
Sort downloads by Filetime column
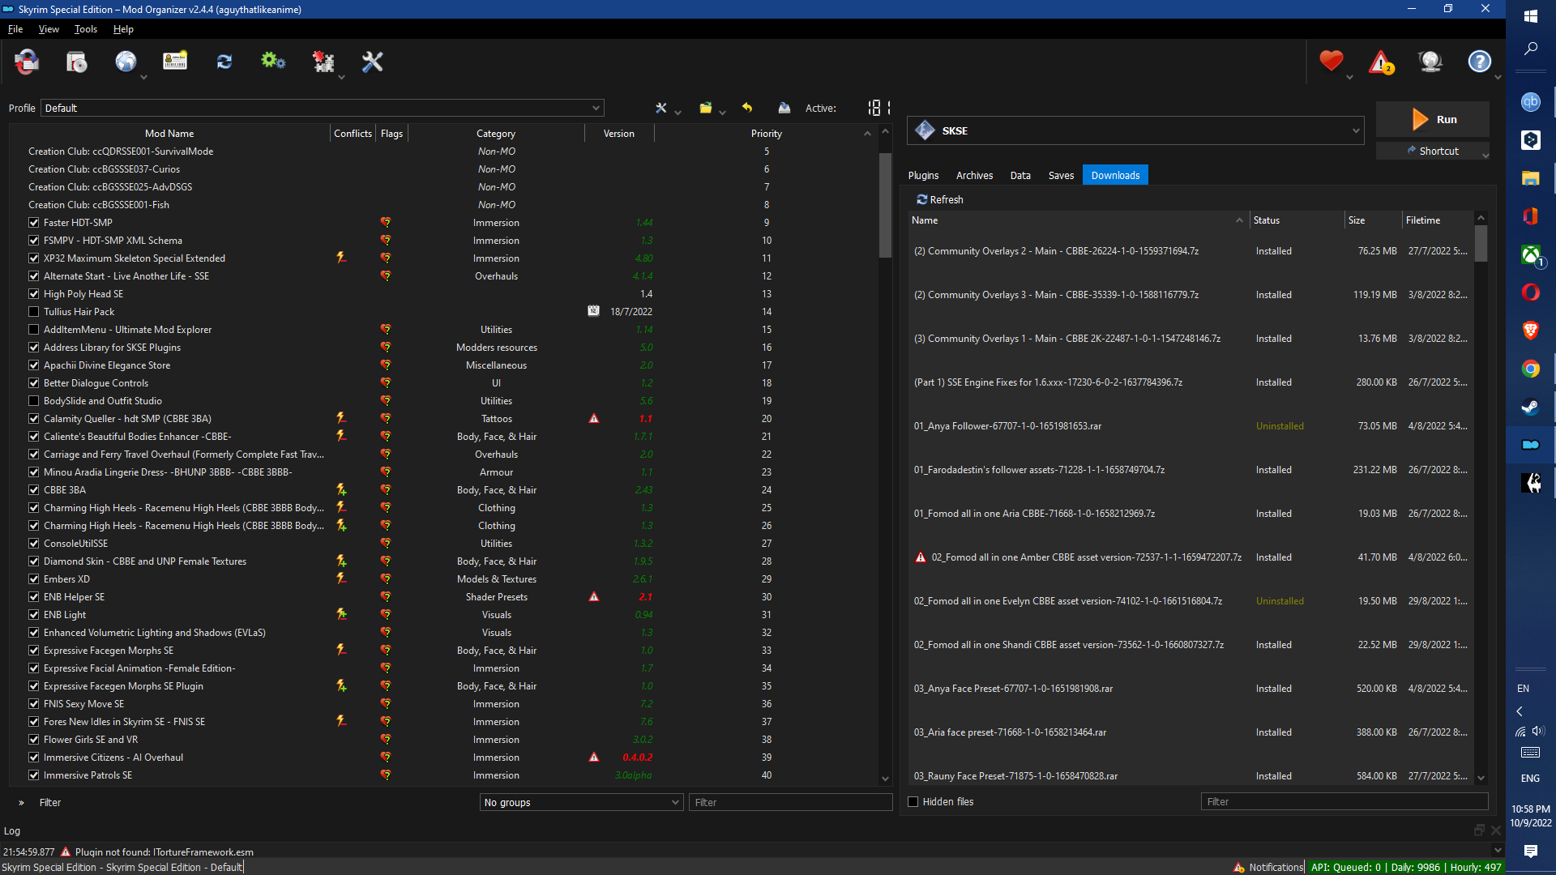(1438, 220)
